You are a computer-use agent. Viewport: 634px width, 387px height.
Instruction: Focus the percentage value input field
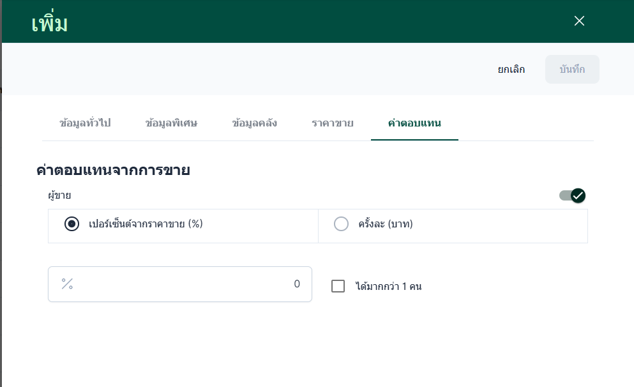pyautogui.click(x=185, y=284)
